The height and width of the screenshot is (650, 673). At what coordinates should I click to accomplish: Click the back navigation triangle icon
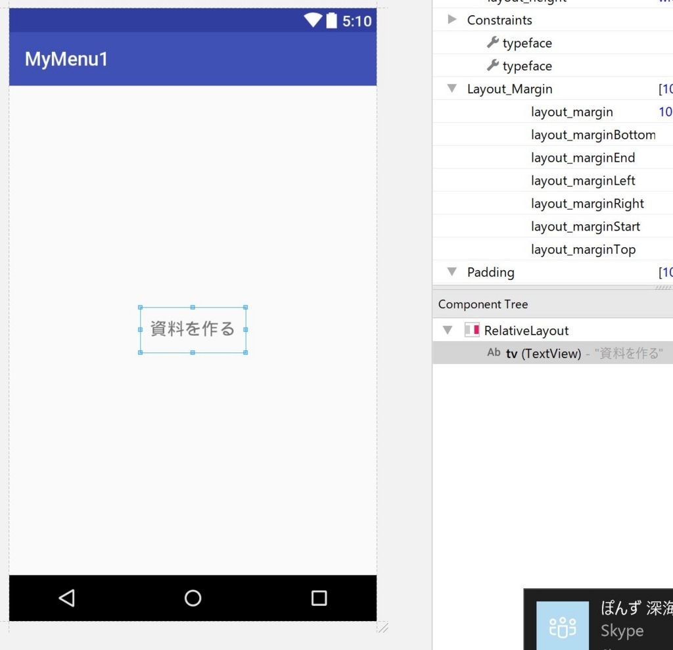pos(67,597)
